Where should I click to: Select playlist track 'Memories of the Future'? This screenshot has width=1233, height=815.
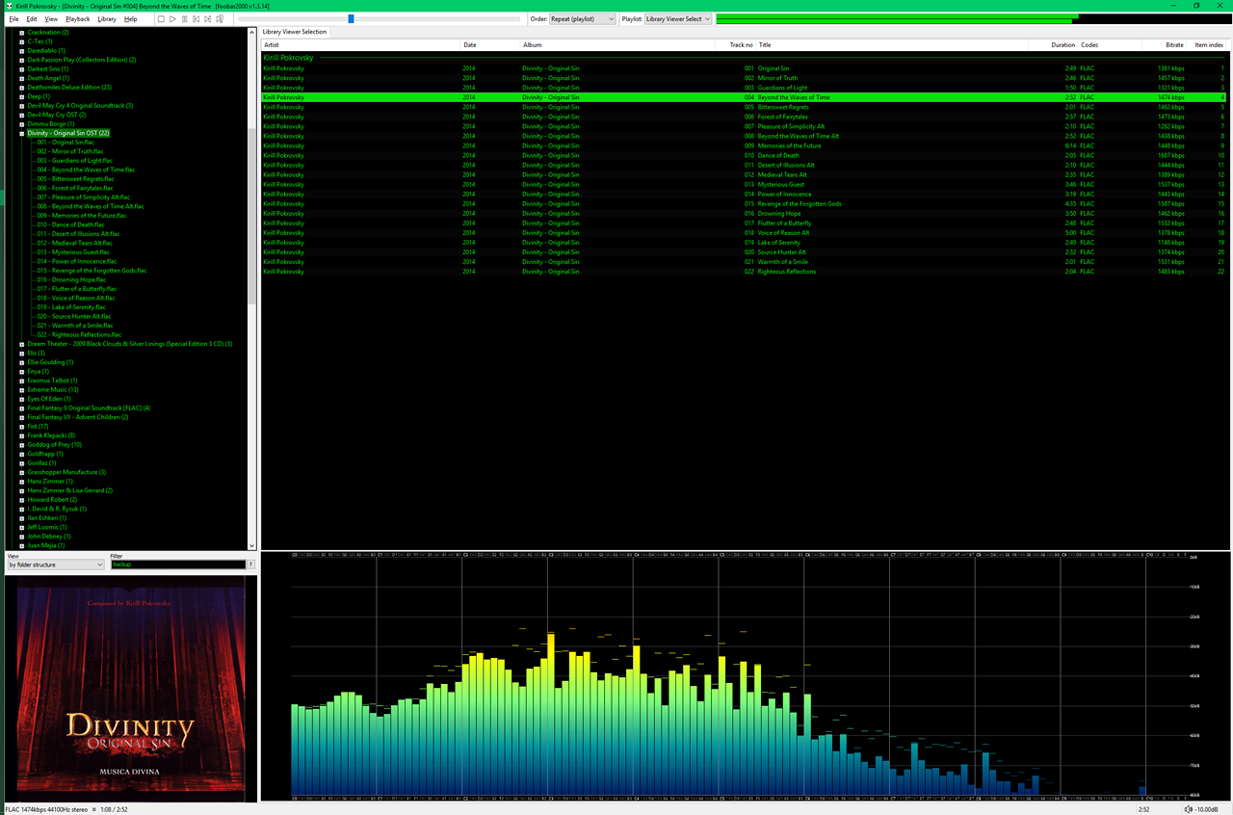pos(743,145)
